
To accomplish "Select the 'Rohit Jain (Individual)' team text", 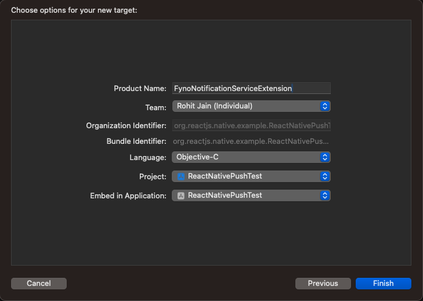I will [x=214, y=106].
